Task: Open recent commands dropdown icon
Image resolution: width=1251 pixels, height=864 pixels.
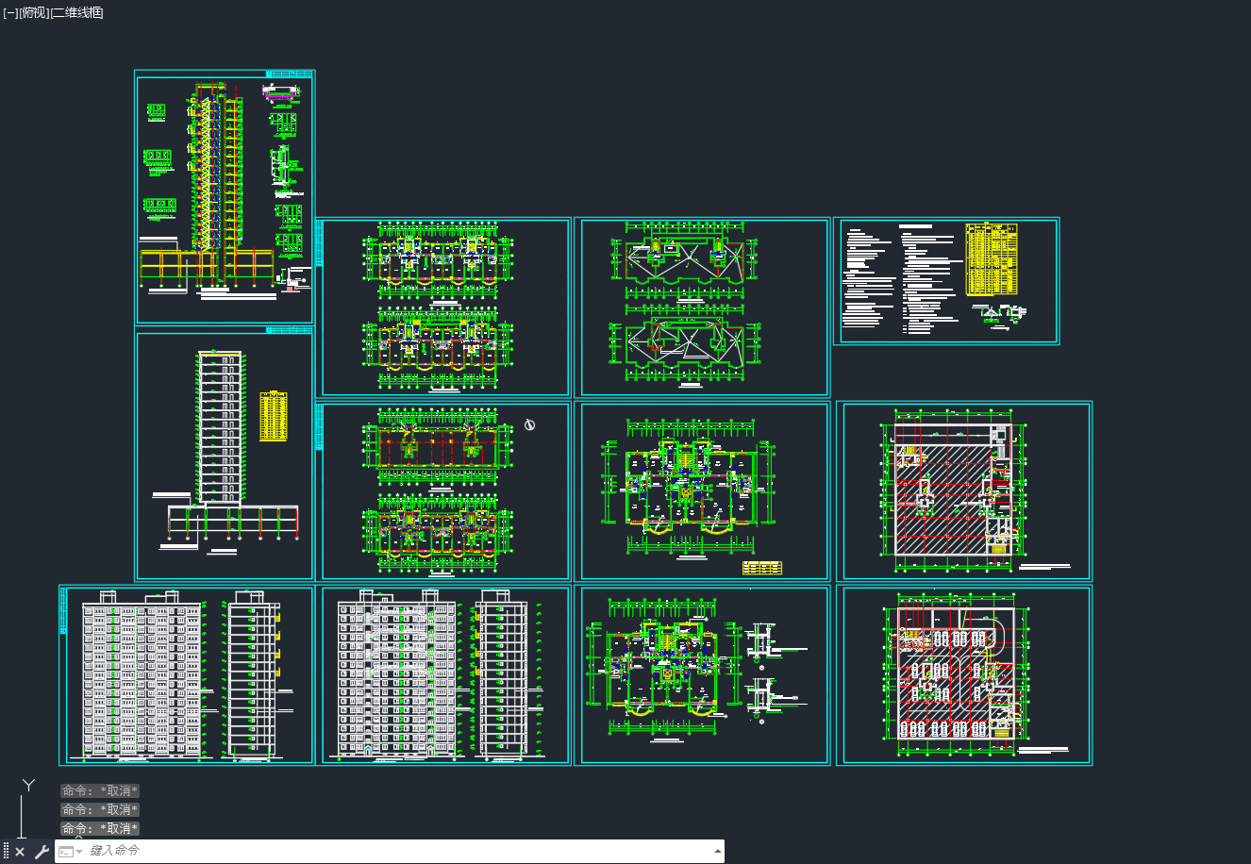Action: coord(71,852)
